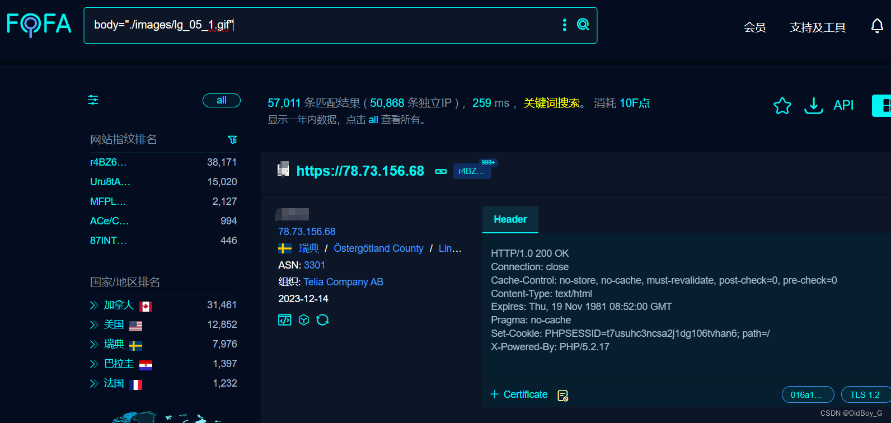891x423 pixels.
Task: Click the 57,011 match count
Action: (x=284, y=103)
